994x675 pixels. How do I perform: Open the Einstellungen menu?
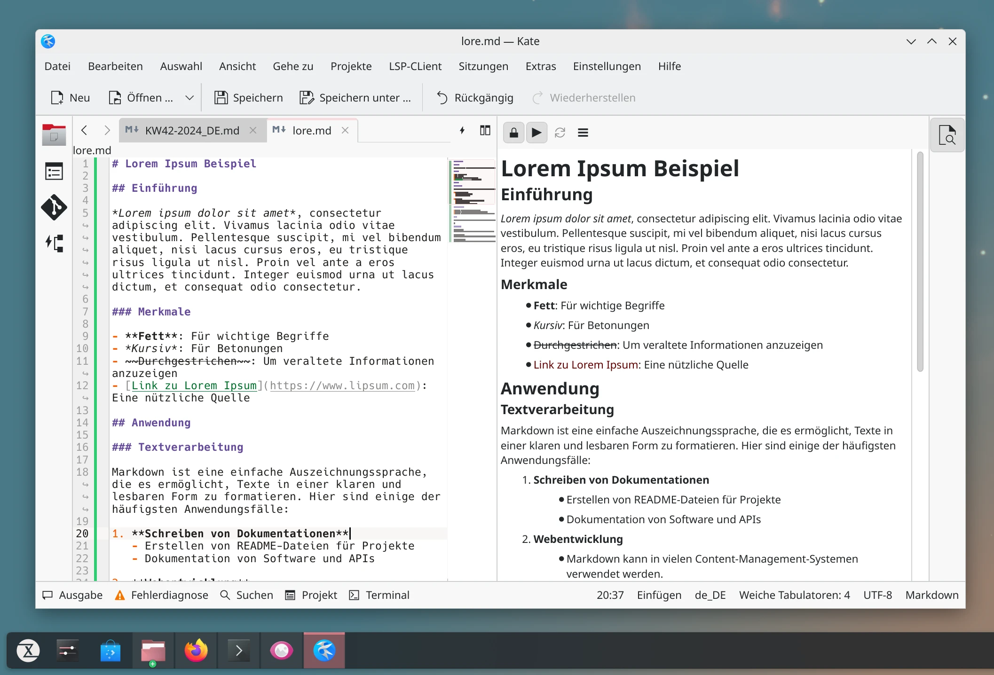(607, 66)
